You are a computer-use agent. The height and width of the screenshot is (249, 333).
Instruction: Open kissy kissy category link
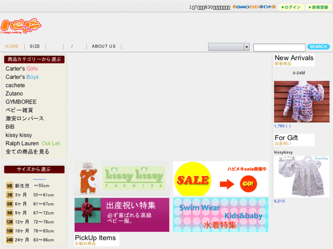tap(19, 135)
